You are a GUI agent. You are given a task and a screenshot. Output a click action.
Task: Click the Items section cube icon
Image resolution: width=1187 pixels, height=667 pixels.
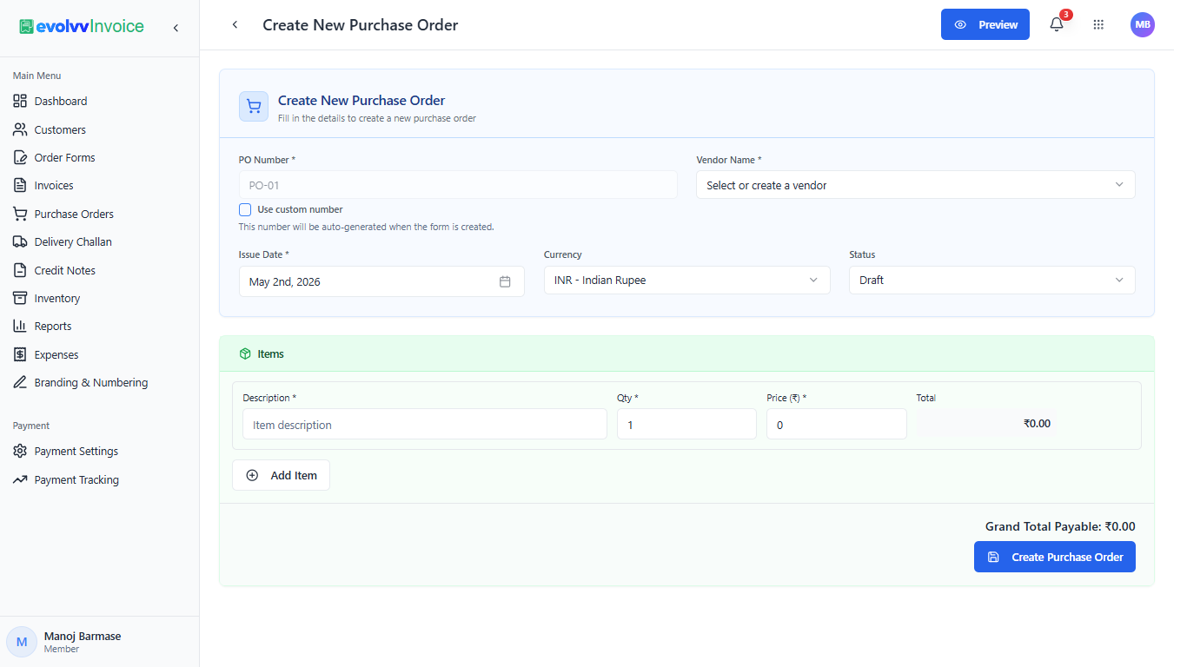pos(245,353)
